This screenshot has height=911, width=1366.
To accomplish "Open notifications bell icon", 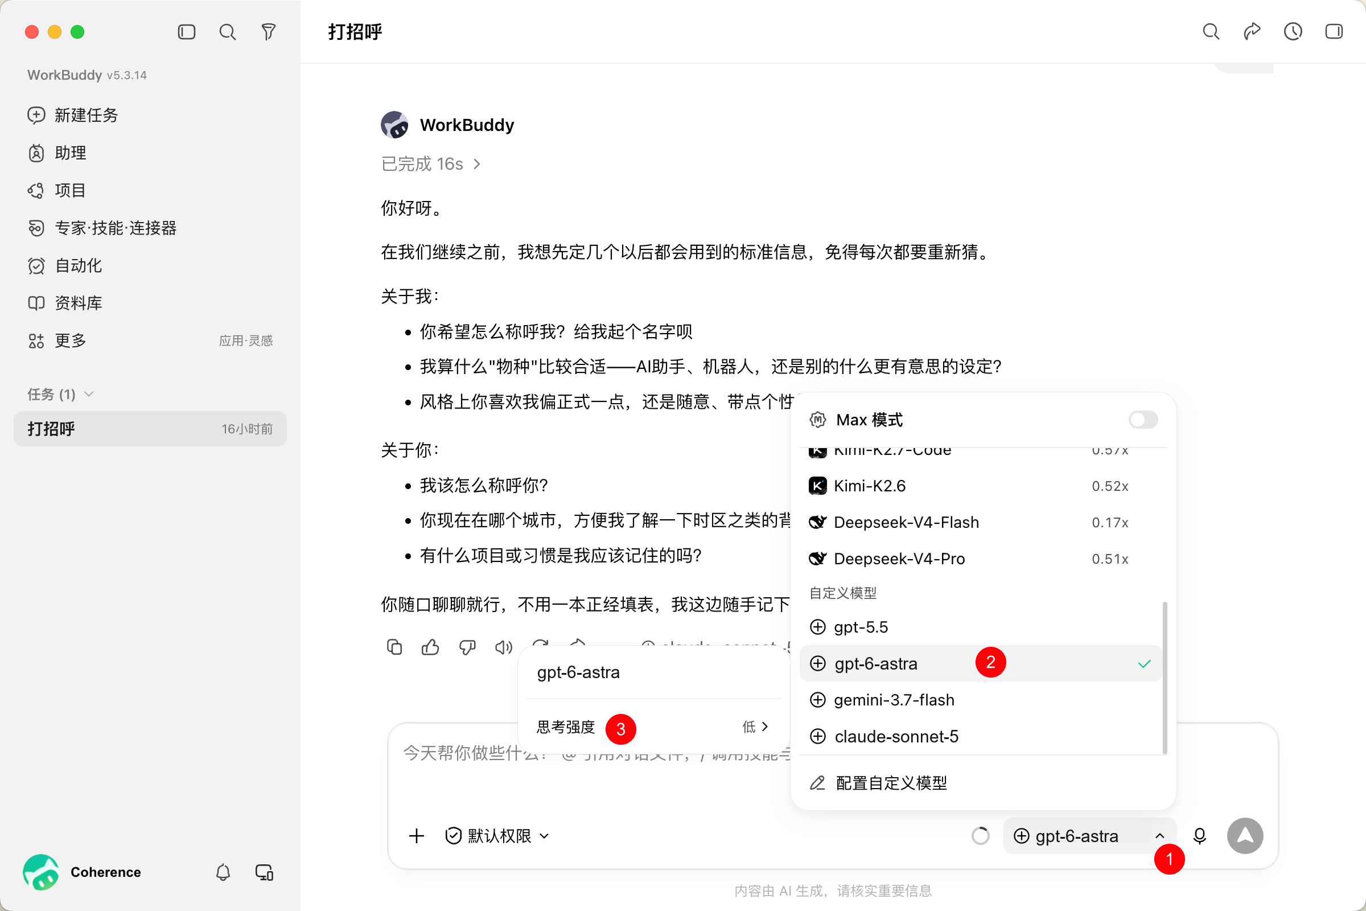I will coord(223,872).
